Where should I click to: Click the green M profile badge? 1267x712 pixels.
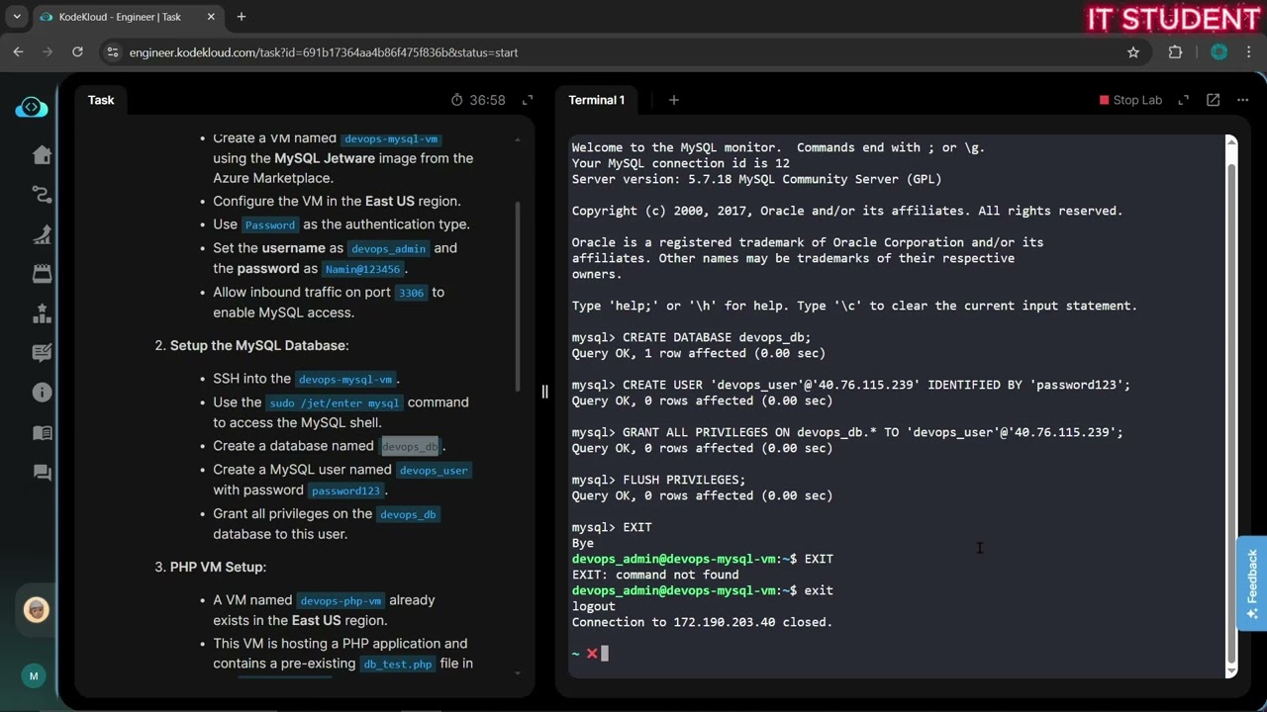click(34, 676)
